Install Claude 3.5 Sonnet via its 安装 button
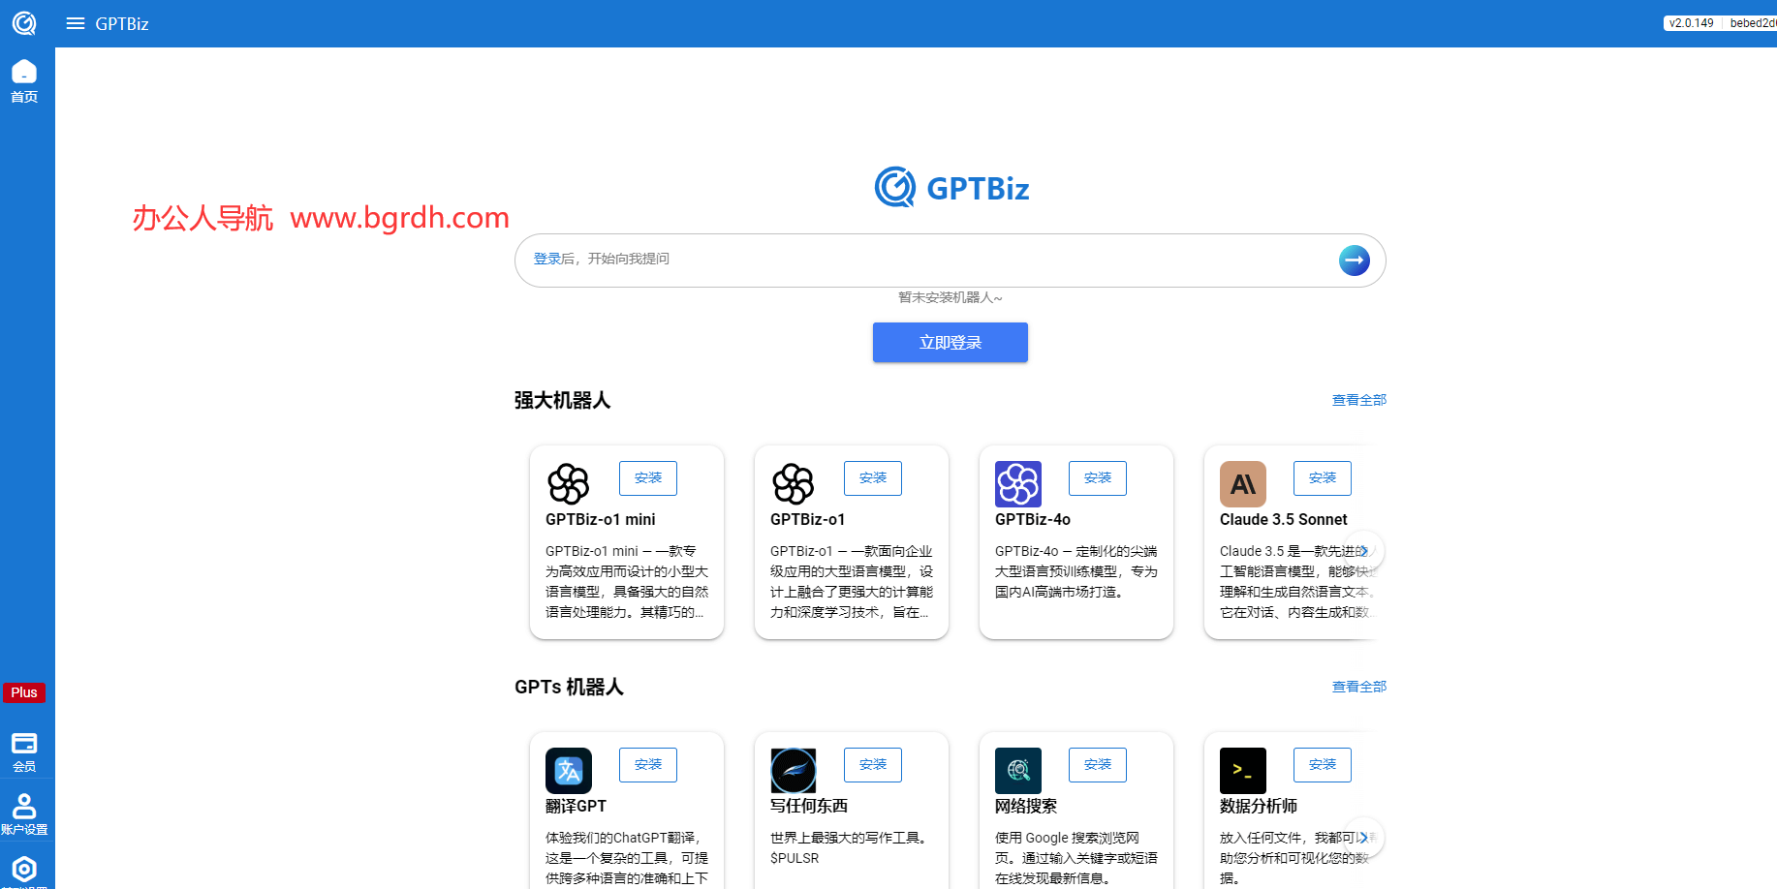 click(x=1322, y=477)
